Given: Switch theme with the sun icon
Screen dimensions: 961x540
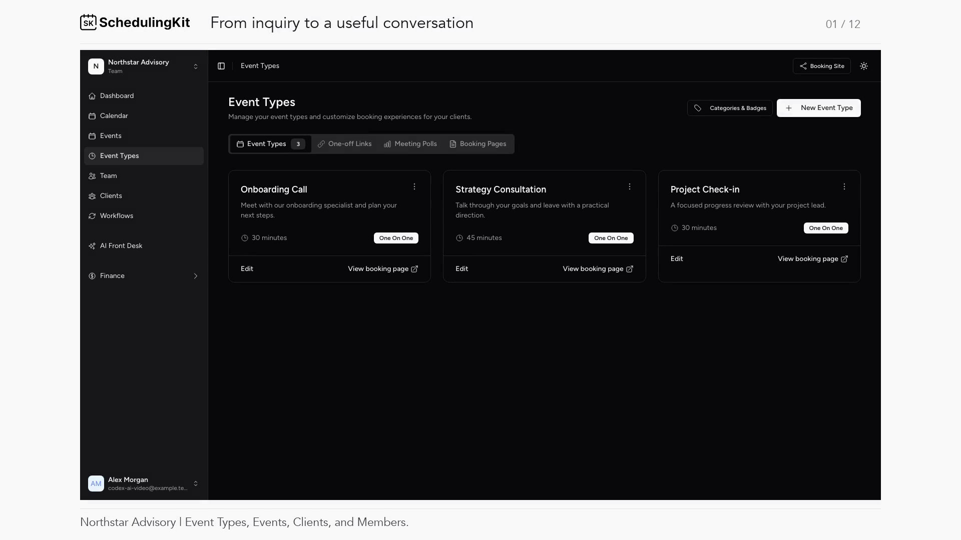Looking at the screenshot, I should pyautogui.click(x=864, y=66).
